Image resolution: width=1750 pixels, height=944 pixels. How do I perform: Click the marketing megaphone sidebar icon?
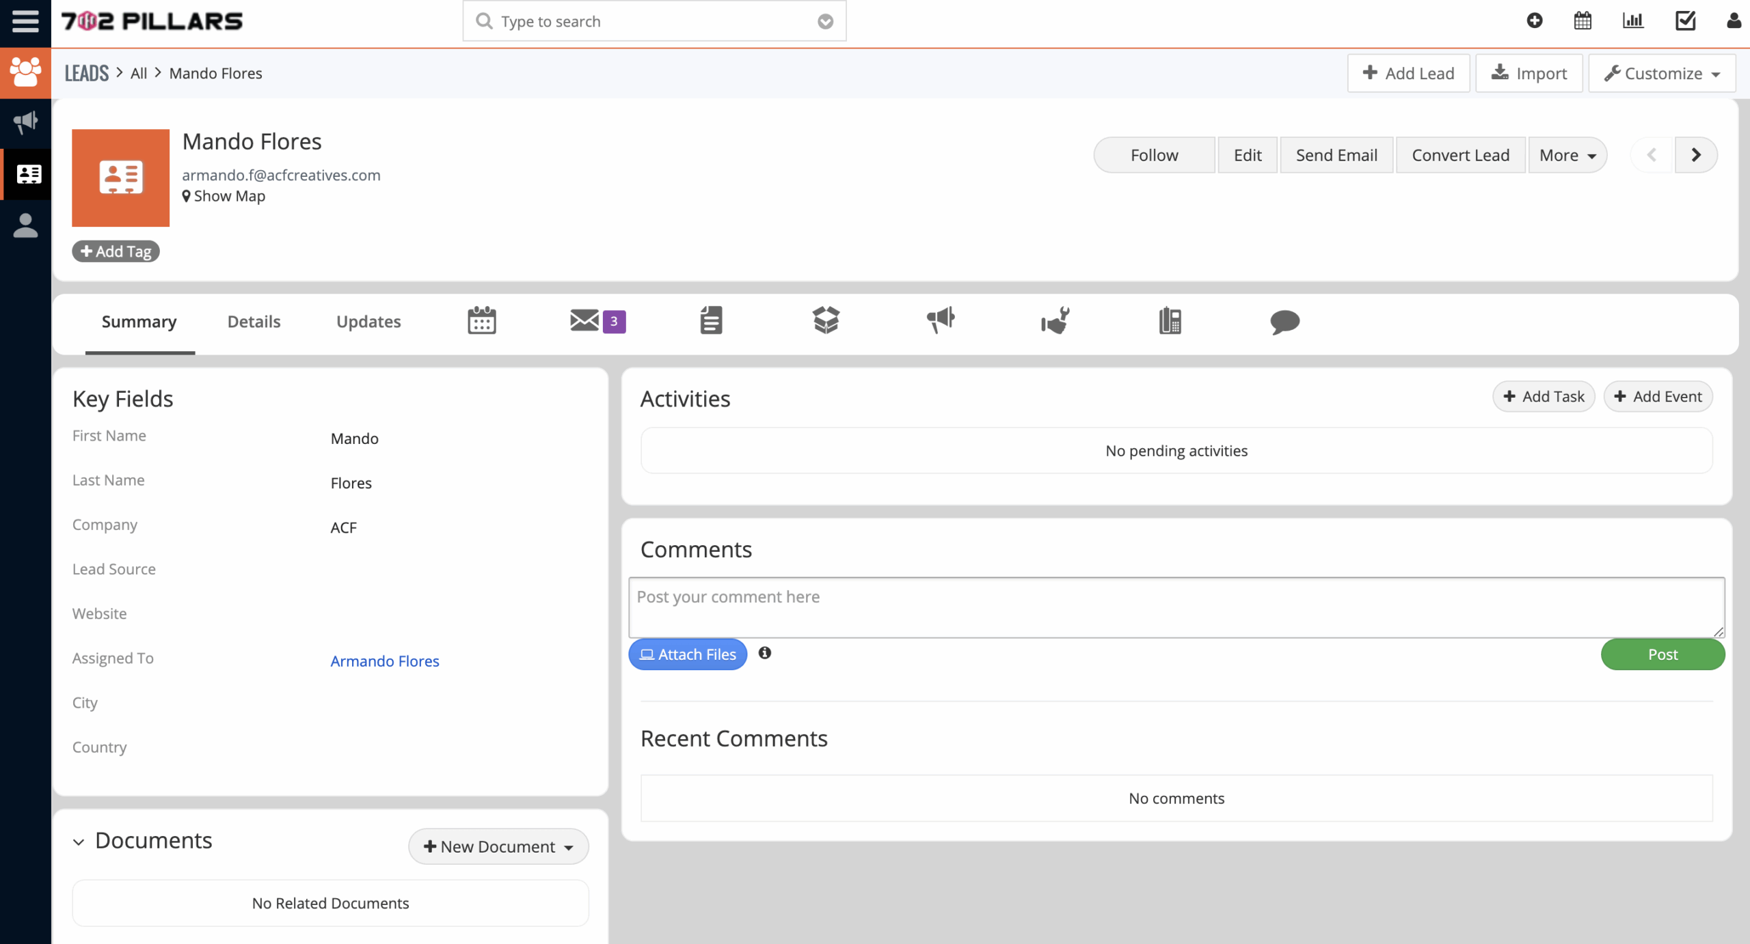tap(25, 123)
